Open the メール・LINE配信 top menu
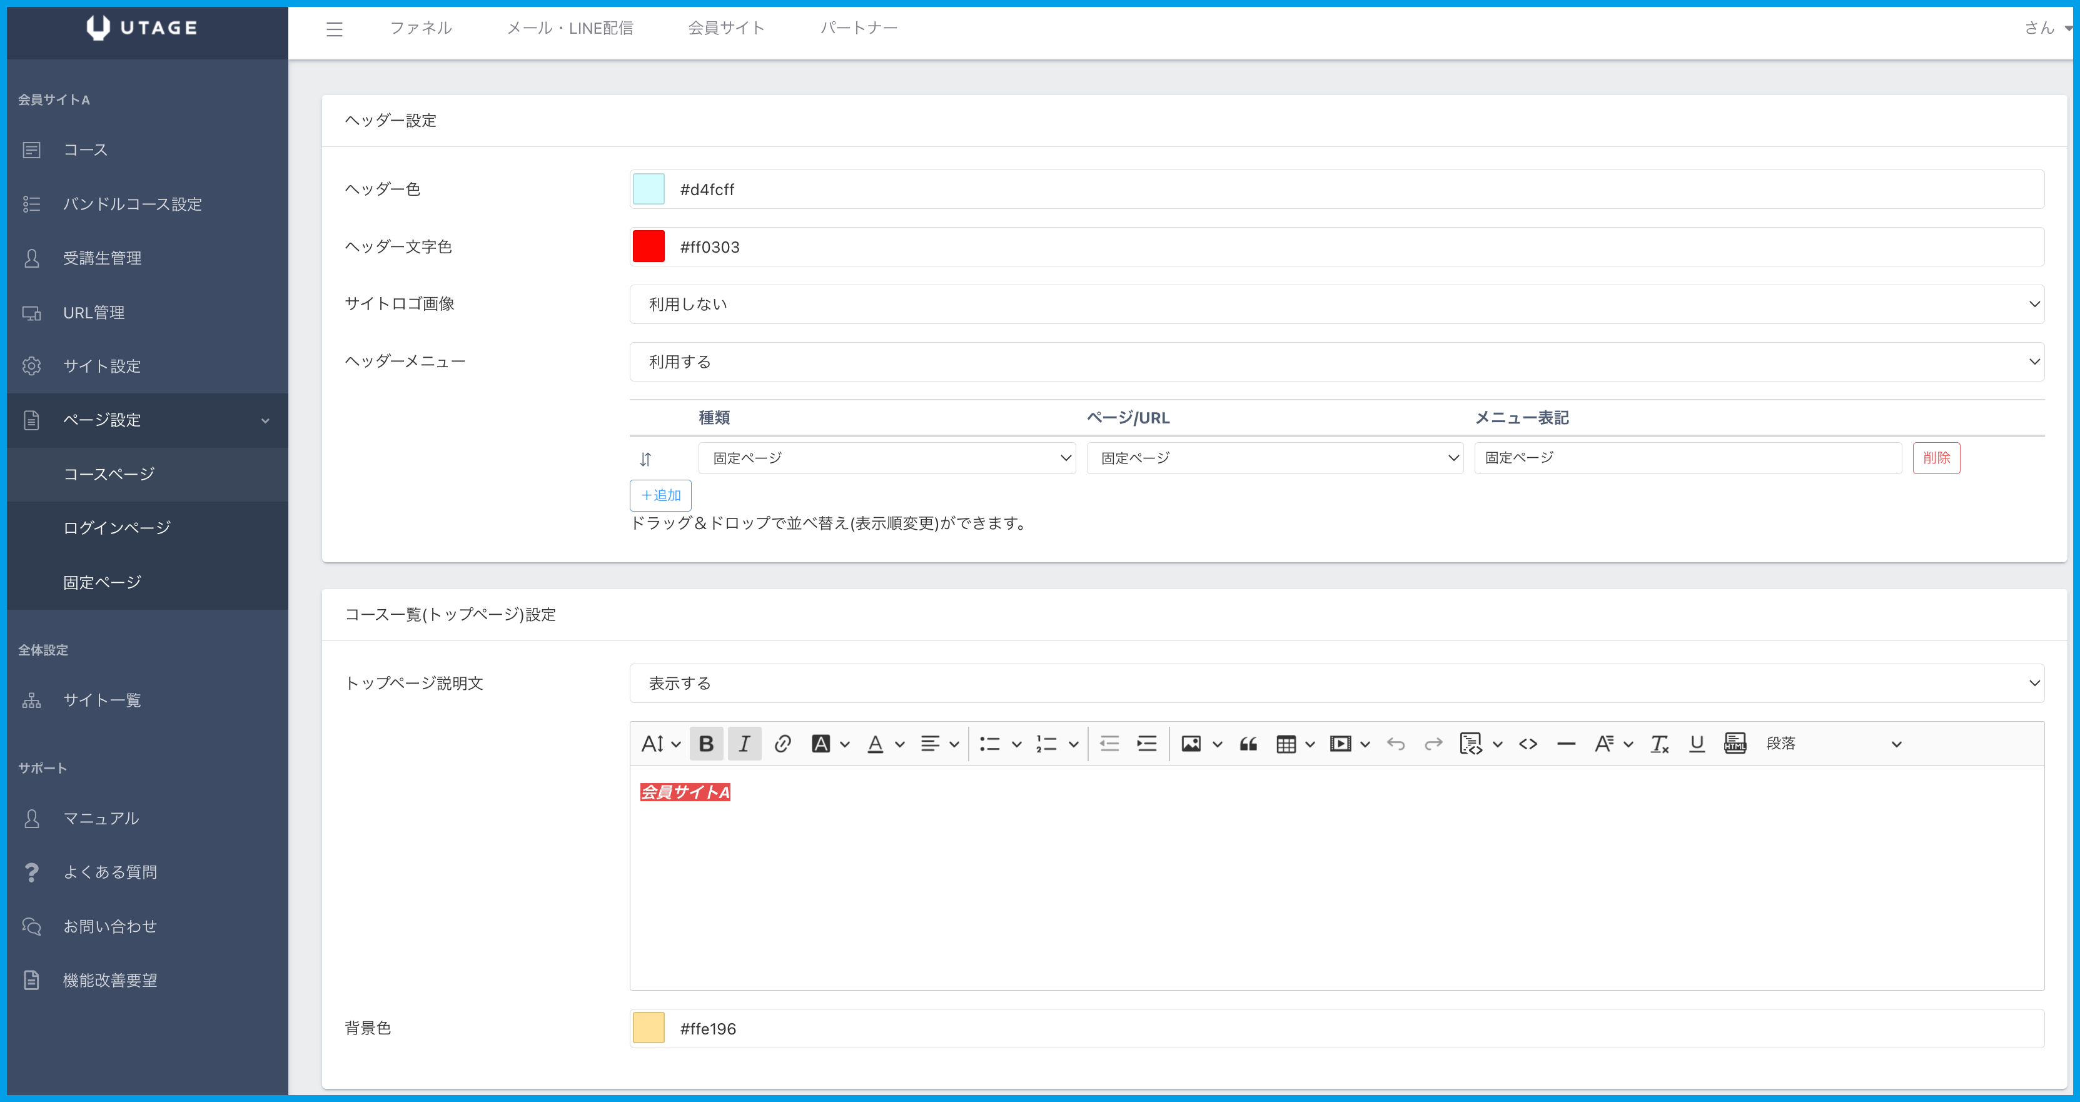 tap(569, 28)
